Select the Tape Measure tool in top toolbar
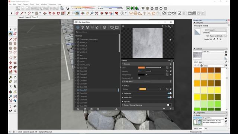Viewport: 238px width, 134px height. pos(68,13)
